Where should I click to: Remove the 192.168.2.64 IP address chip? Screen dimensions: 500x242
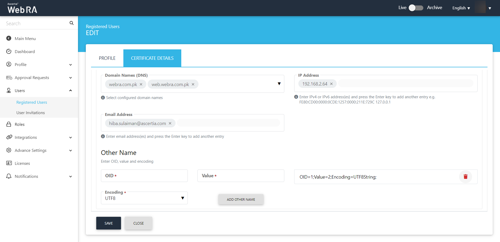[x=331, y=84]
